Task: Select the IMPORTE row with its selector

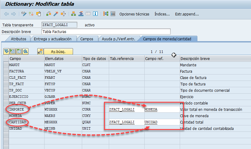Action: [6, 110]
